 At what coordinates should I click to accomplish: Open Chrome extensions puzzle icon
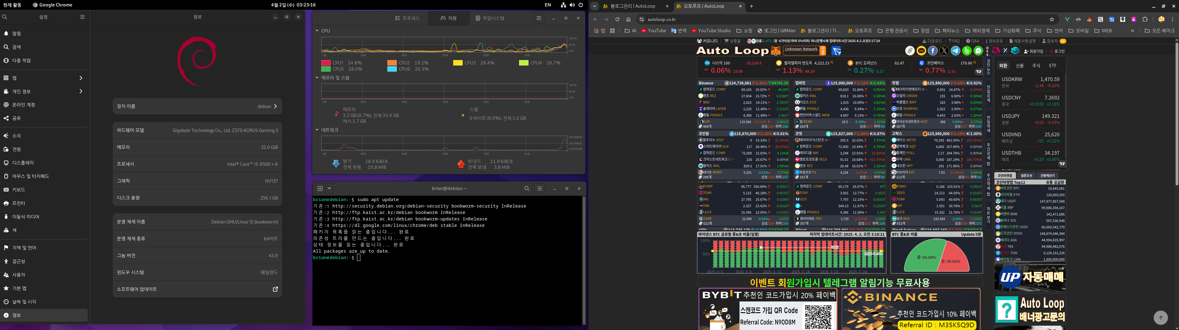click(1145, 19)
